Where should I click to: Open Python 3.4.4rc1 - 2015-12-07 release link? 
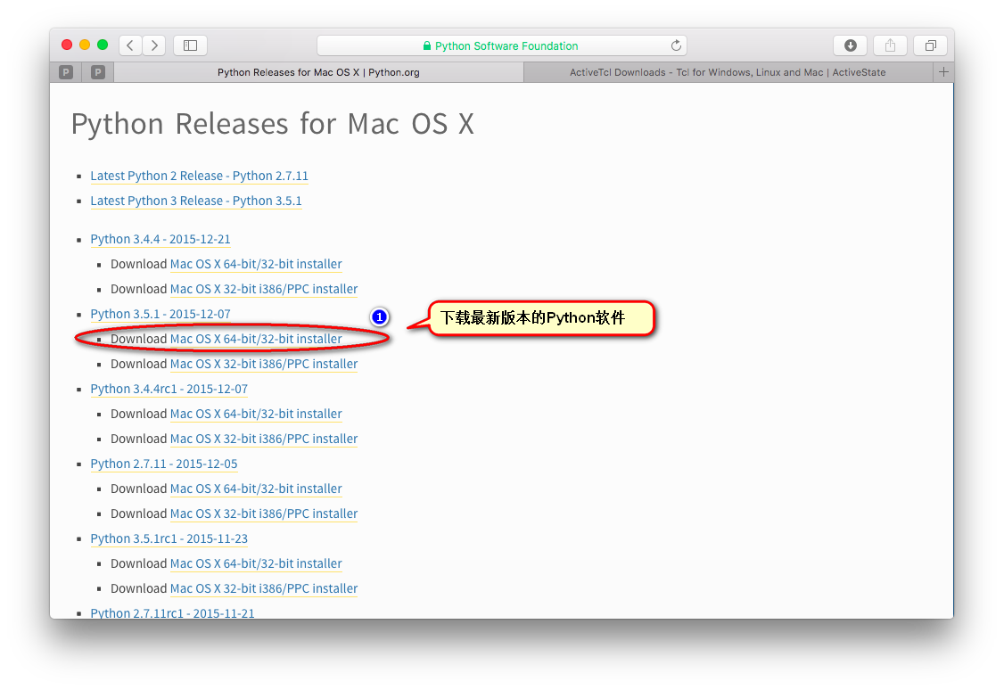coord(169,390)
